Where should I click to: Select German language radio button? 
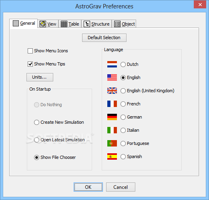coord(123,117)
